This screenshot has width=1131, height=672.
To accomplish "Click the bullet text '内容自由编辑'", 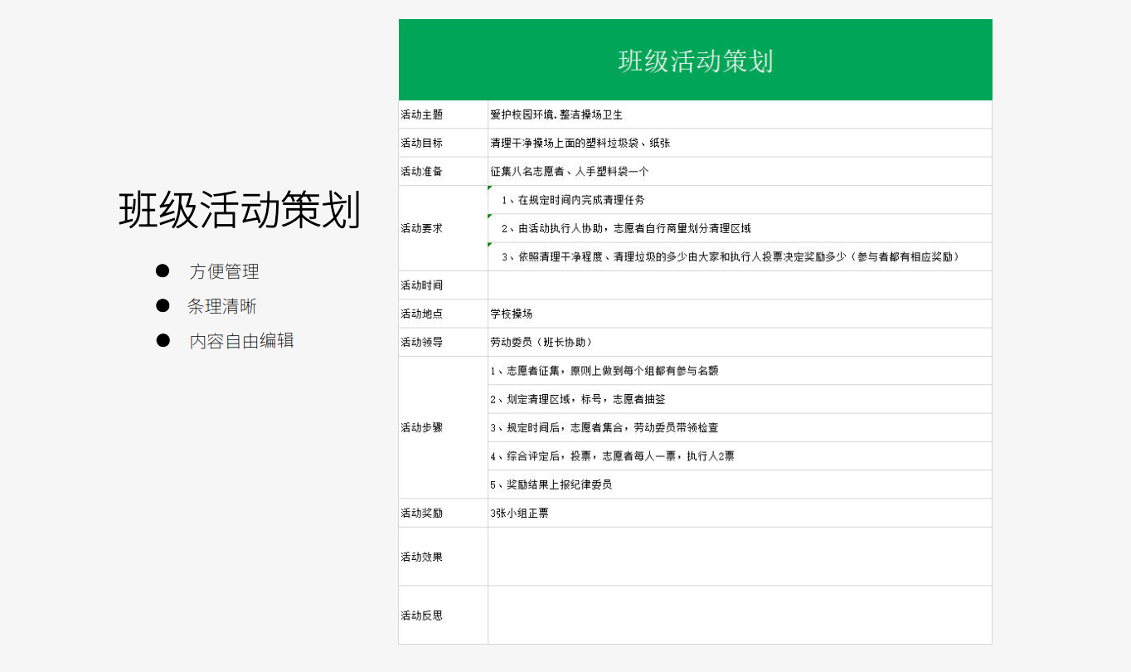I will (x=241, y=341).
